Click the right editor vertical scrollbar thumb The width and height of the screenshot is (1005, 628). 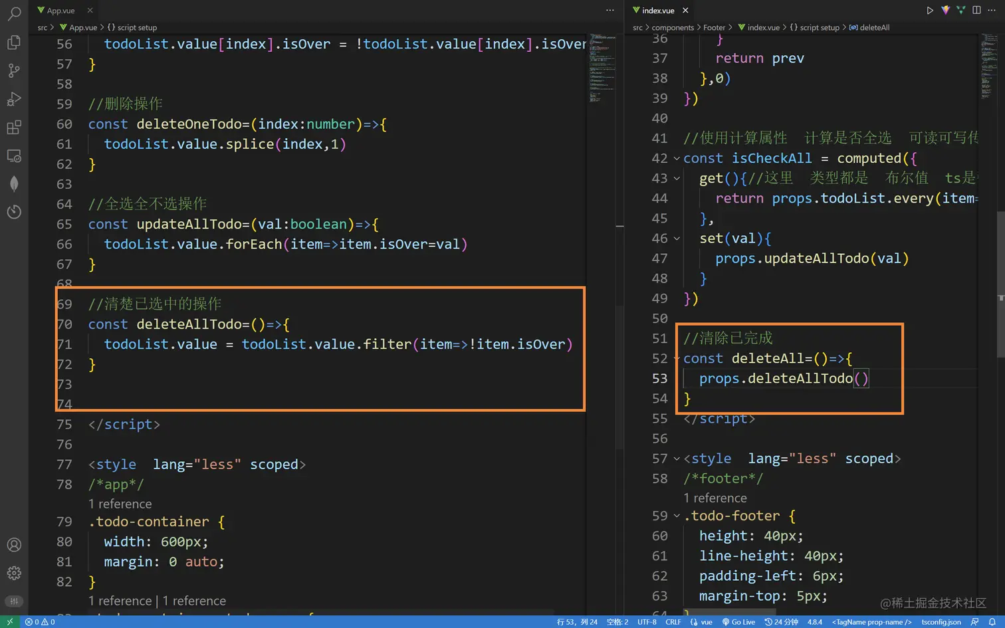[1000, 284]
